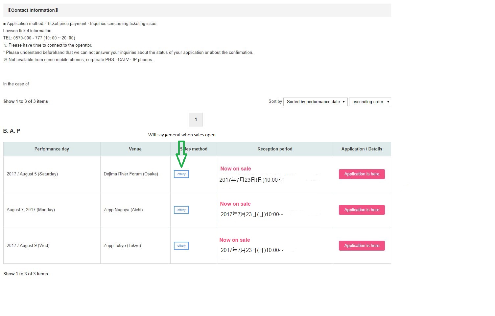Click the 'Venue' column header
The height and width of the screenshot is (316, 495).
[x=135, y=149]
